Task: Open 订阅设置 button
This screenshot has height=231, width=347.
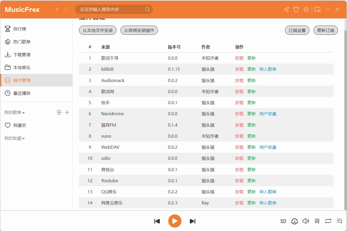Action: [x=297, y=30]
